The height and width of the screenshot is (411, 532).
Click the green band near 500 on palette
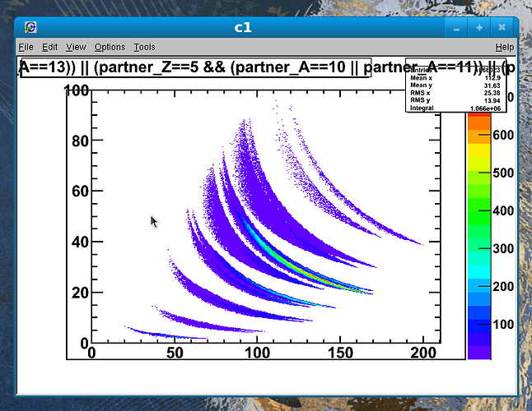478,176
